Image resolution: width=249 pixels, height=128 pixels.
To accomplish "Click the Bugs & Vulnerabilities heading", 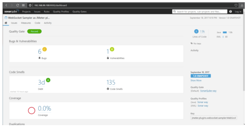I will click(23, 41).
